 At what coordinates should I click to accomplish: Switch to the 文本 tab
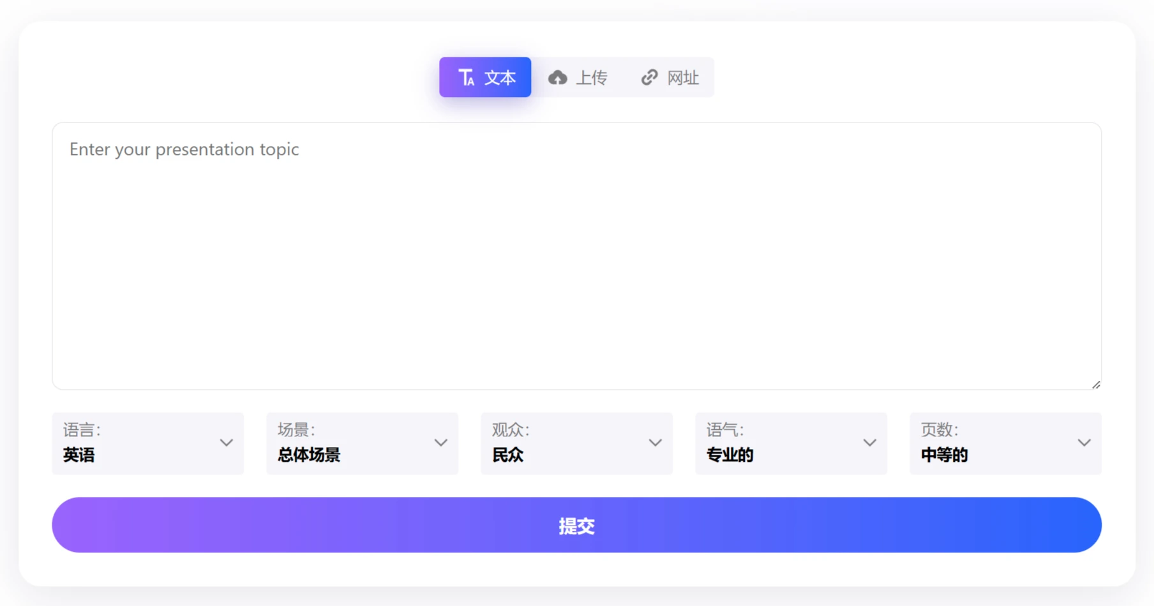485,77
